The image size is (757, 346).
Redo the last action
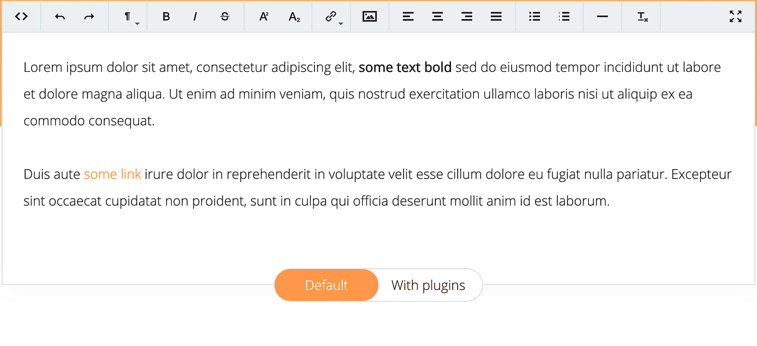click(89, 16)
